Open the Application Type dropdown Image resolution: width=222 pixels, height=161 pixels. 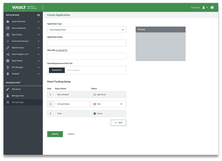point(87,30)
